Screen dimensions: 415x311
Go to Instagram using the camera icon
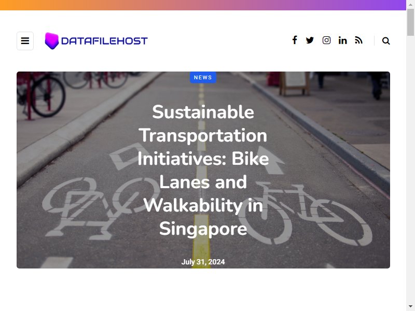coord(326,40)
